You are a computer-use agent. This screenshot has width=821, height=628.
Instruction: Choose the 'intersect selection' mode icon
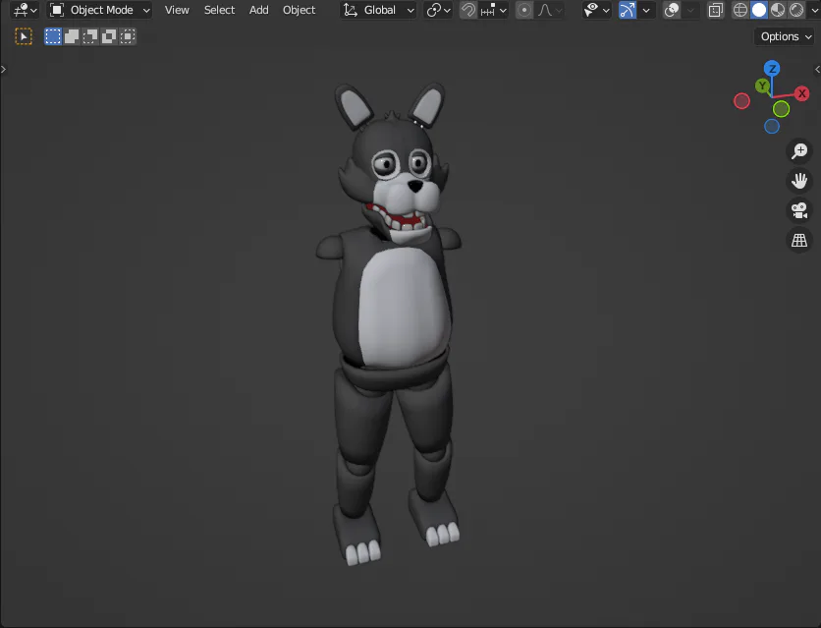128,36
